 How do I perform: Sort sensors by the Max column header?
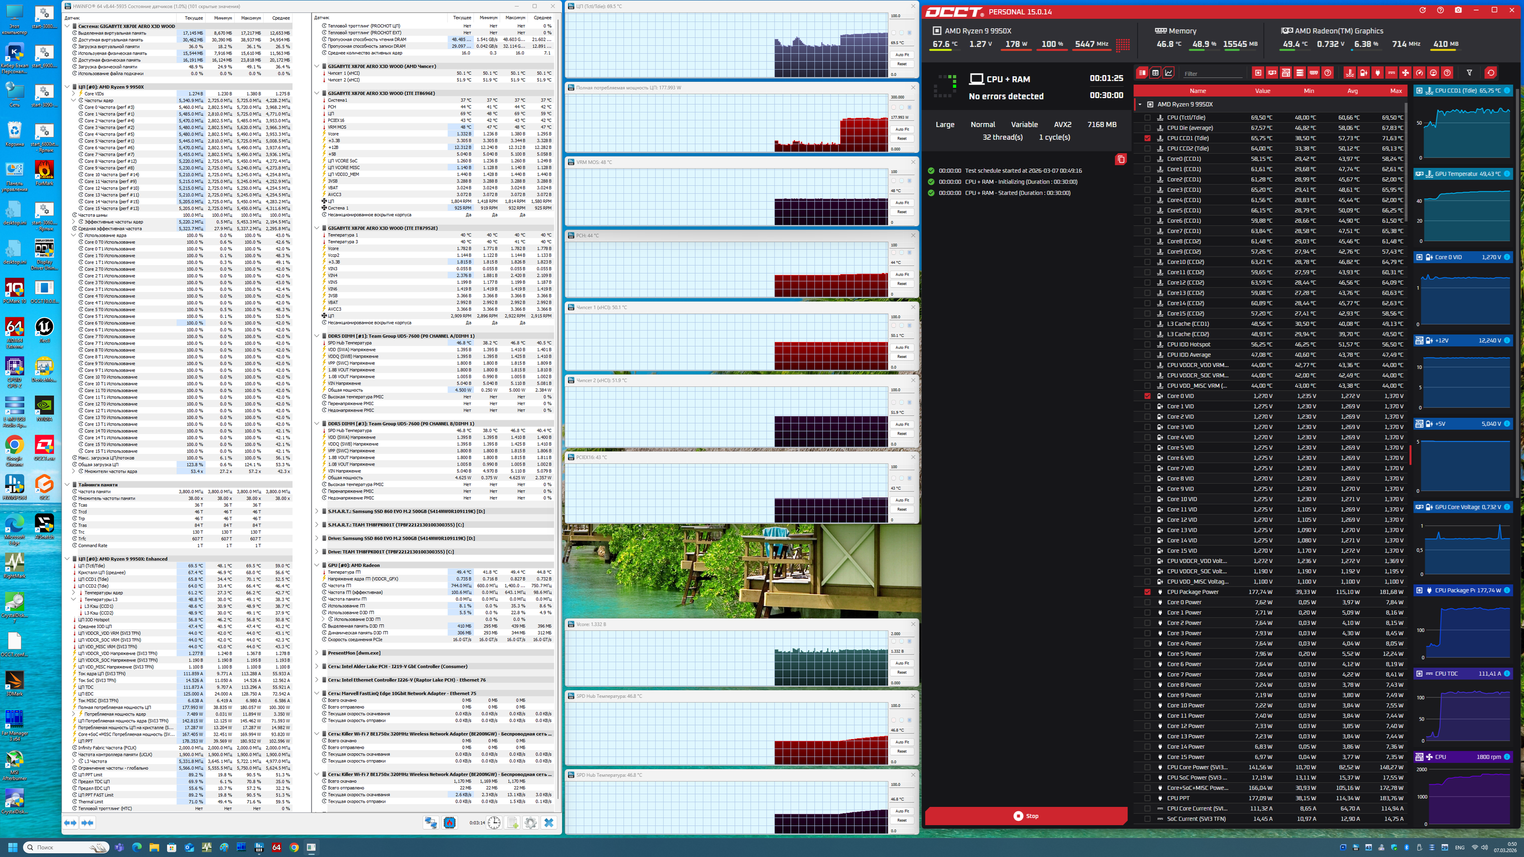pos(1395,91)
